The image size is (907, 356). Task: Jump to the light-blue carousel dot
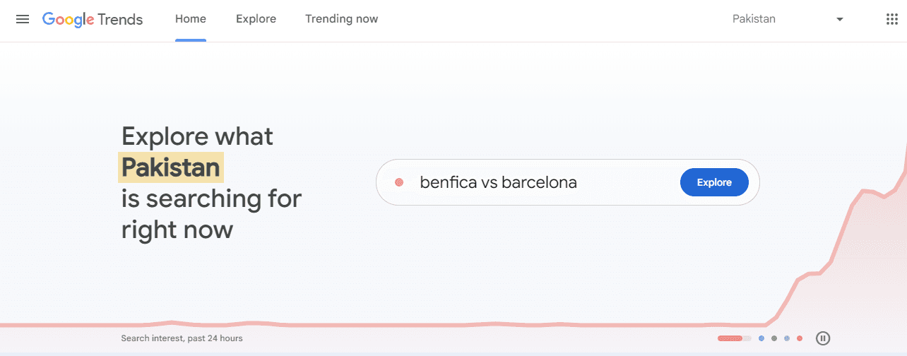[x=787, y=338]
